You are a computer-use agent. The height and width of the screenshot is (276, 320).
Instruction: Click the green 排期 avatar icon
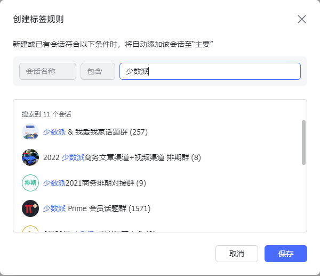click(x=30, y=183)
